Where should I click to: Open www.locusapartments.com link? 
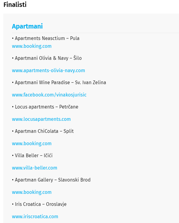(41, 119)
